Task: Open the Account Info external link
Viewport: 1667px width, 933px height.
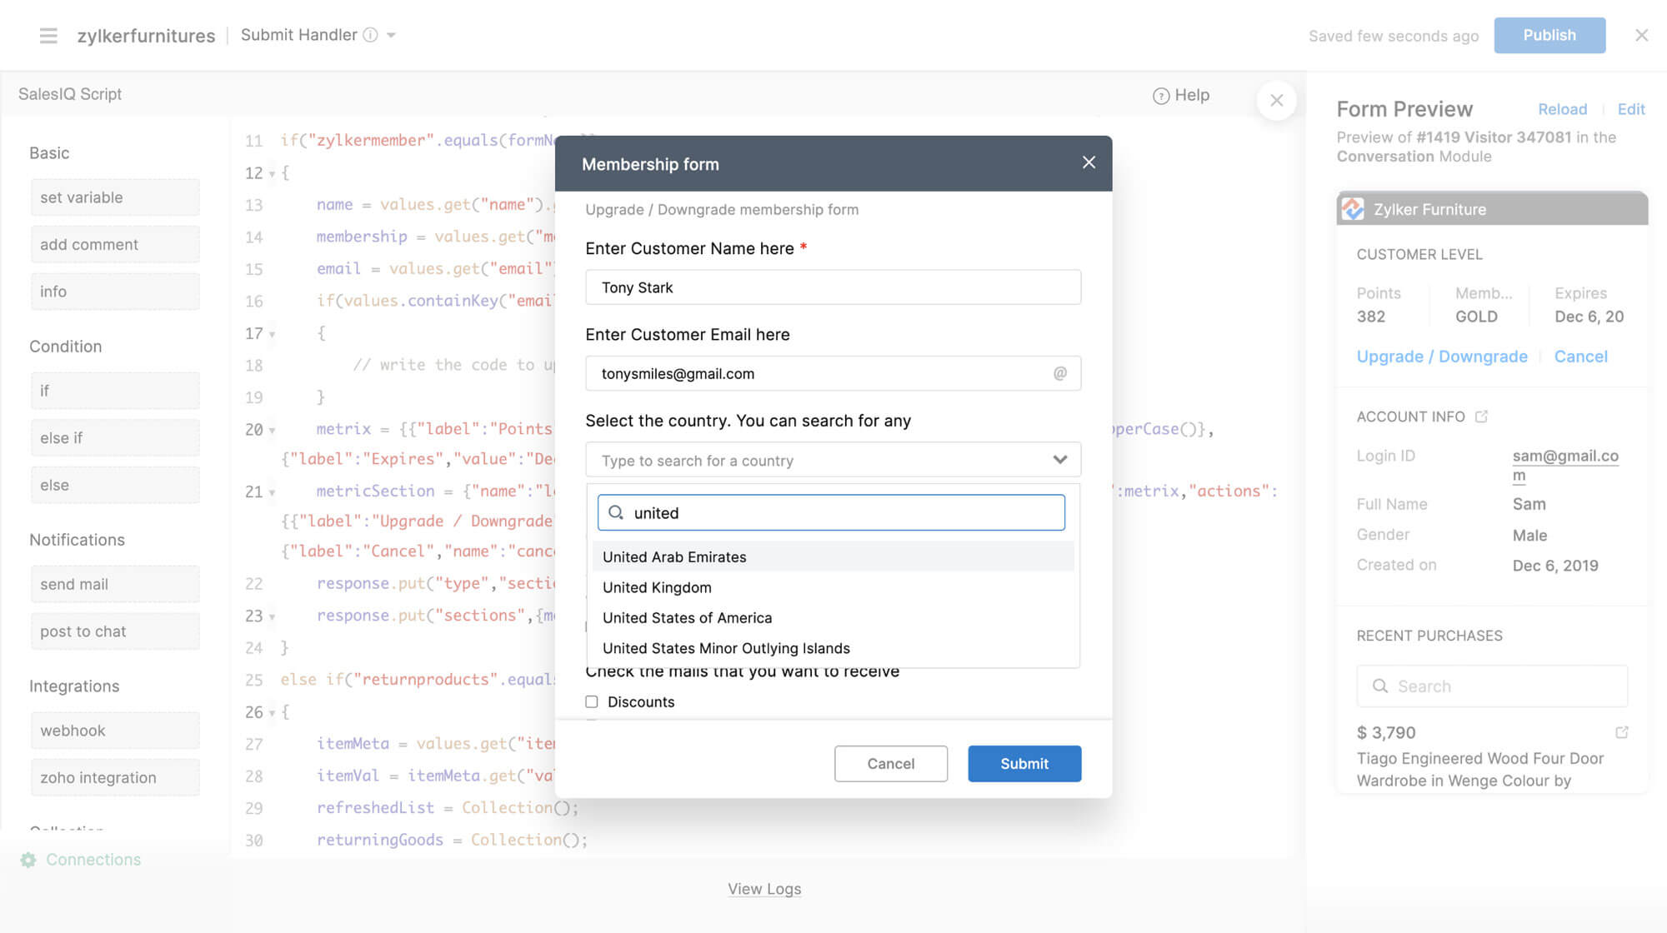Action: click(x=1482, y=416)
